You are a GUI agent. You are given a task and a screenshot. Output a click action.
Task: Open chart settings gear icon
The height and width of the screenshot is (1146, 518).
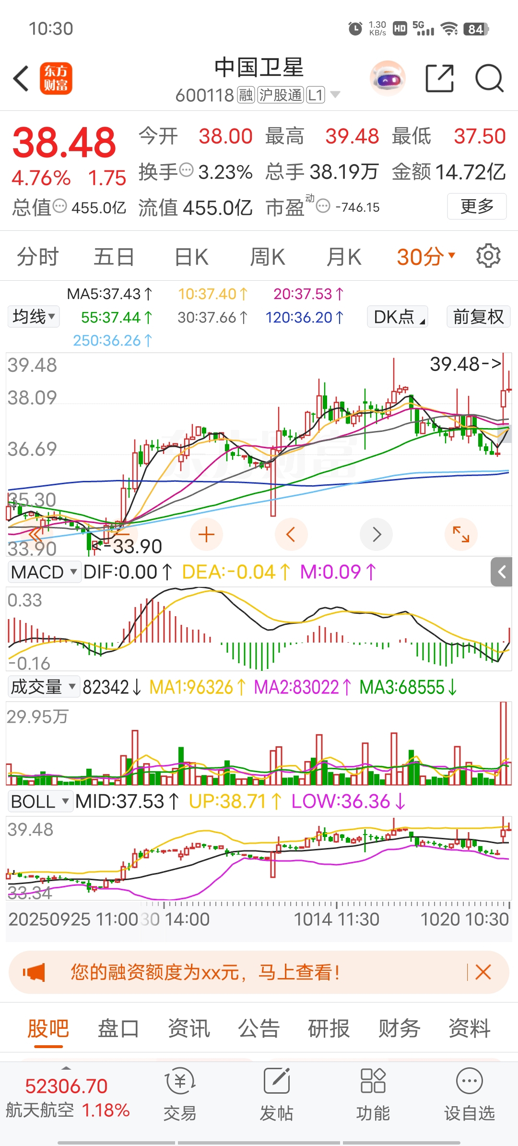point(488,256)
